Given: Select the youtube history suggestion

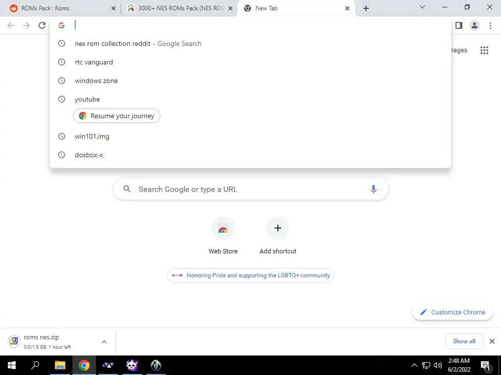Looking at the screenshot, I should [250, 99].
